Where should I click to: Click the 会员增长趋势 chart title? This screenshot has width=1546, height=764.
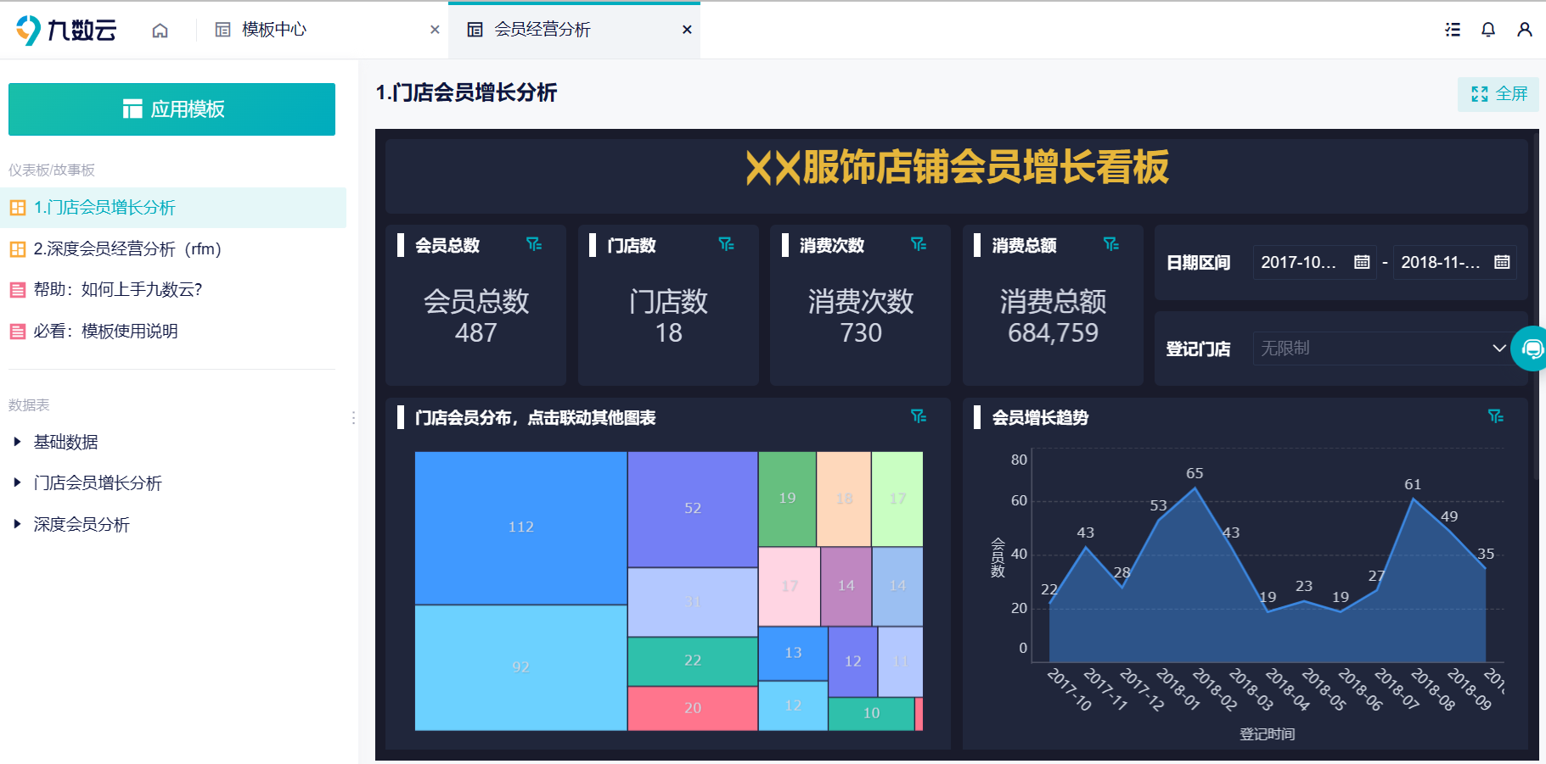(1040, 417)
